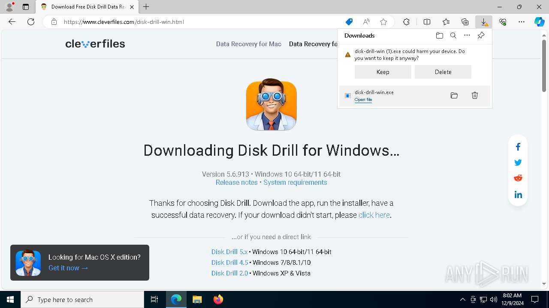Open file link for disk-drill-win.exe
The image size is (549, 308).
click(x=363, y=100)
